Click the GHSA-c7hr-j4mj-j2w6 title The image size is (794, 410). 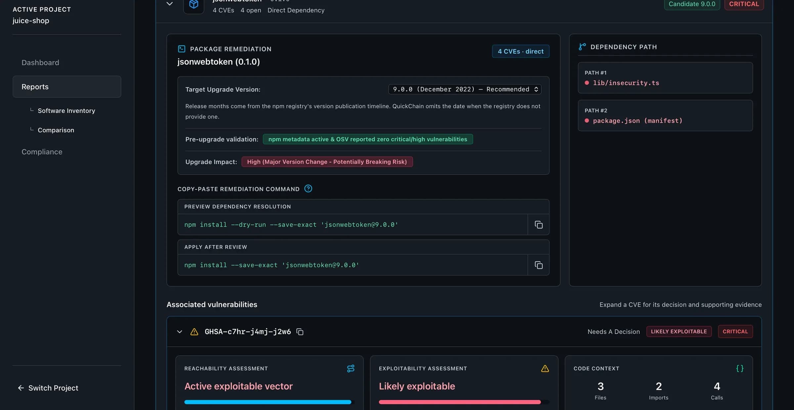pyautogui.click(x=248, y=332)
